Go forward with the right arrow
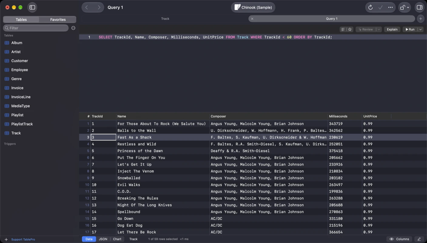Viewport: 427px width, 243px height. coord(99,7)
